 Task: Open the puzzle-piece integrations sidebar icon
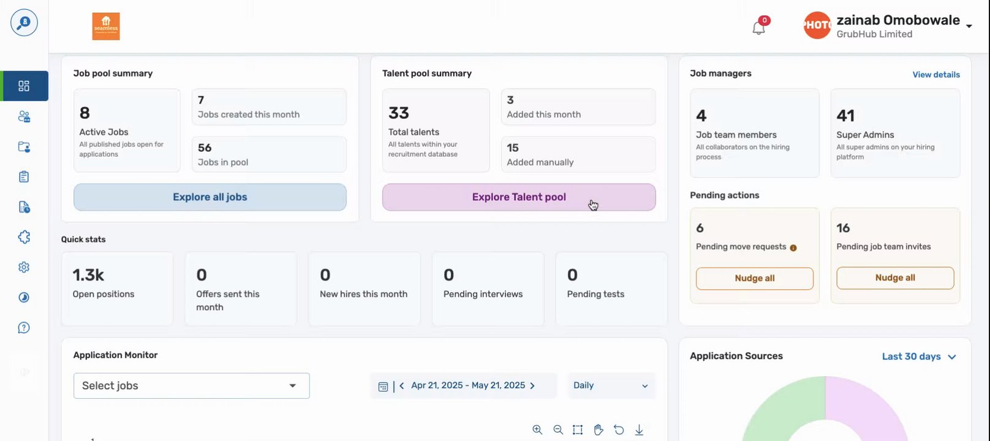point(24,237)
